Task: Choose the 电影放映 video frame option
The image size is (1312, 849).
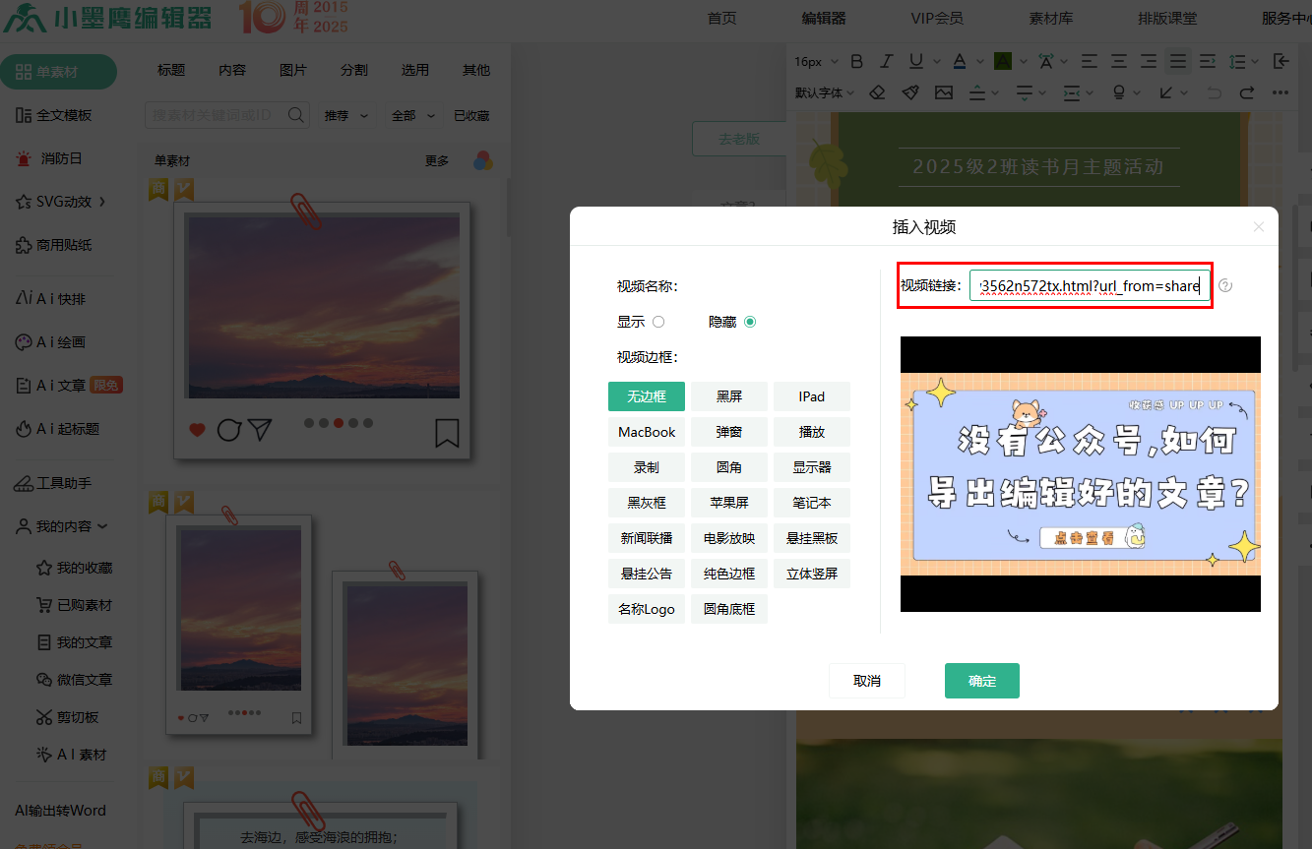Action: [729, 538]
